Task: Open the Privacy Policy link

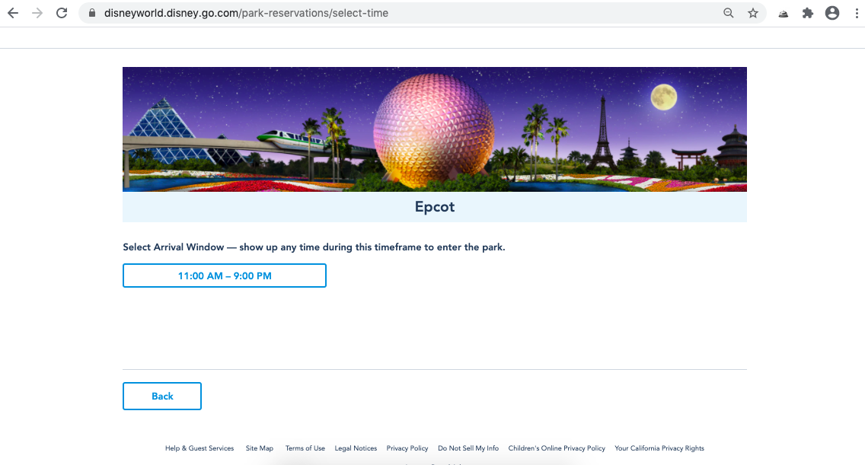Action: 407,448
